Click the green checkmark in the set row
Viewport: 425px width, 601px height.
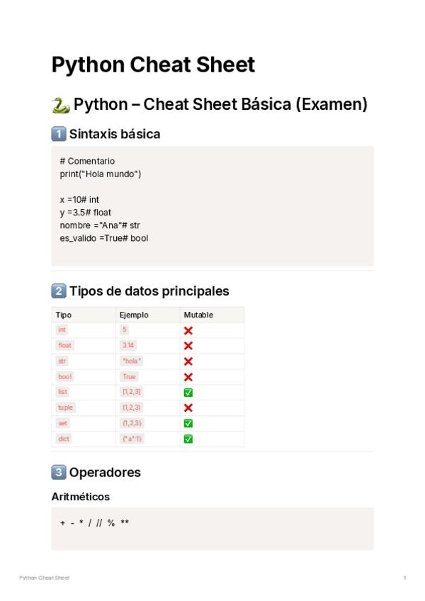tap(188, 423)
